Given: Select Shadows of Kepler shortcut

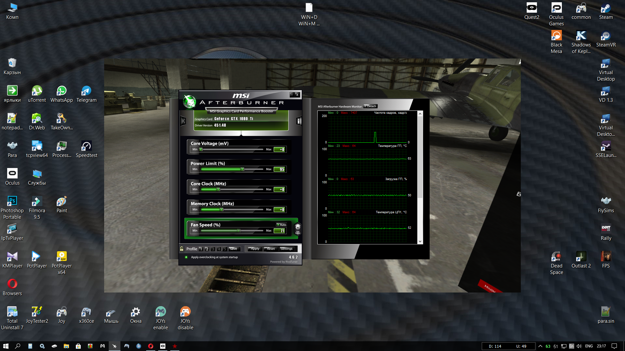Looking at the screenshot, I should [581, 42].
